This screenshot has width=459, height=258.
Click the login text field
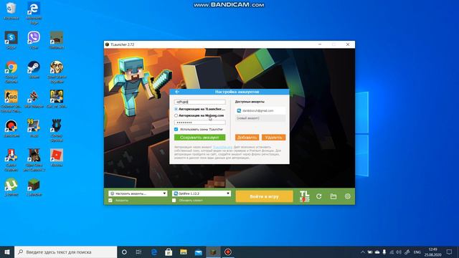[200, 102]
